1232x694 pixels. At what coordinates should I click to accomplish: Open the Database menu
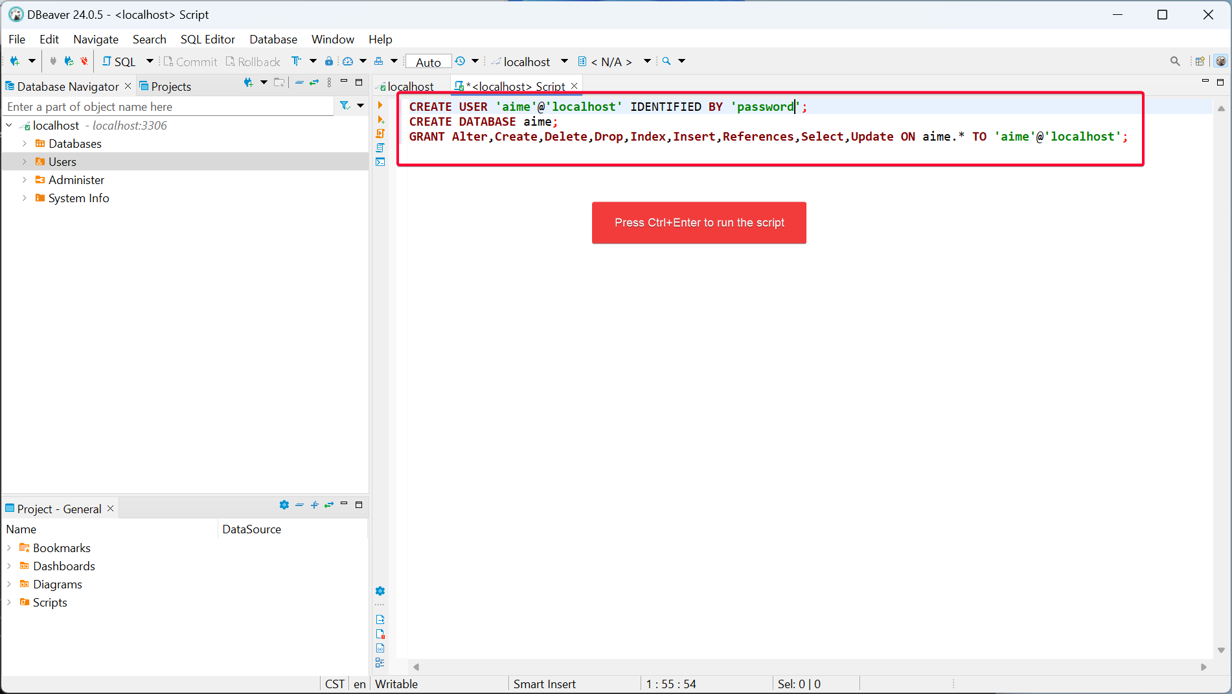[x=273, y=39]
